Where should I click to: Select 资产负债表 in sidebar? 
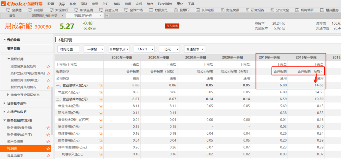15,142
